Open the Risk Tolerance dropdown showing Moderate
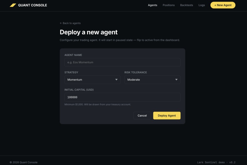Image resolution: width=247 pixels, height=165 pixels. (x=152, y=79)
